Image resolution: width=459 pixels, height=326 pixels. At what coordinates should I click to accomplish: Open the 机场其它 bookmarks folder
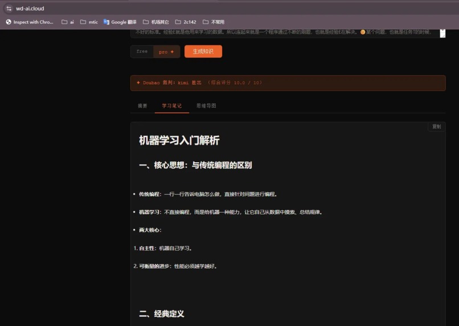(155, 22)
